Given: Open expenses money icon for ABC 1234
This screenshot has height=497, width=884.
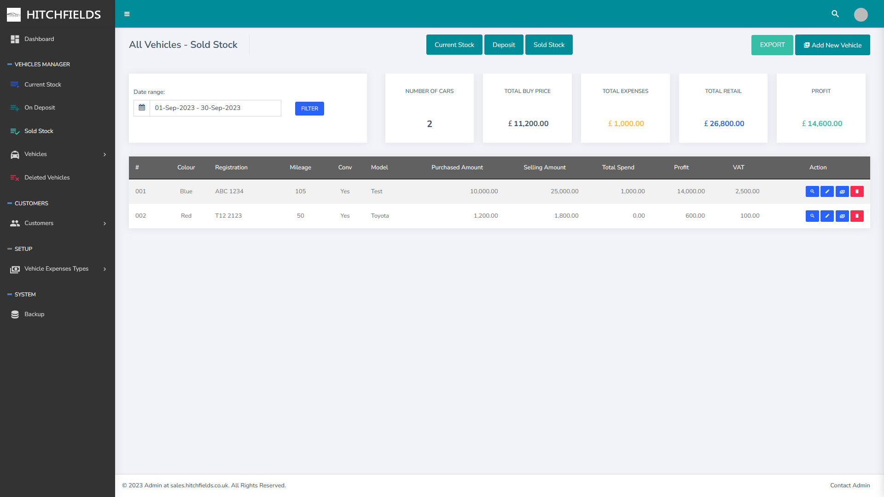Looking at the screenshot, I should coord(842,191).
